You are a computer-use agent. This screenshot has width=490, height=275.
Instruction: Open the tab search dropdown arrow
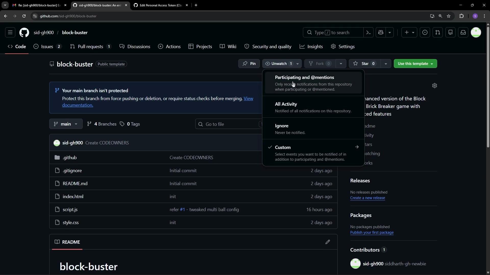[x=5, y=5]
